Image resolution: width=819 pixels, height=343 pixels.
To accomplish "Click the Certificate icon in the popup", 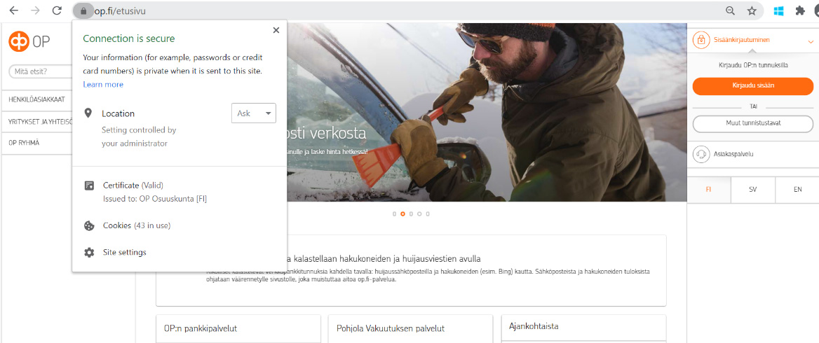I will tap(89, 185).
